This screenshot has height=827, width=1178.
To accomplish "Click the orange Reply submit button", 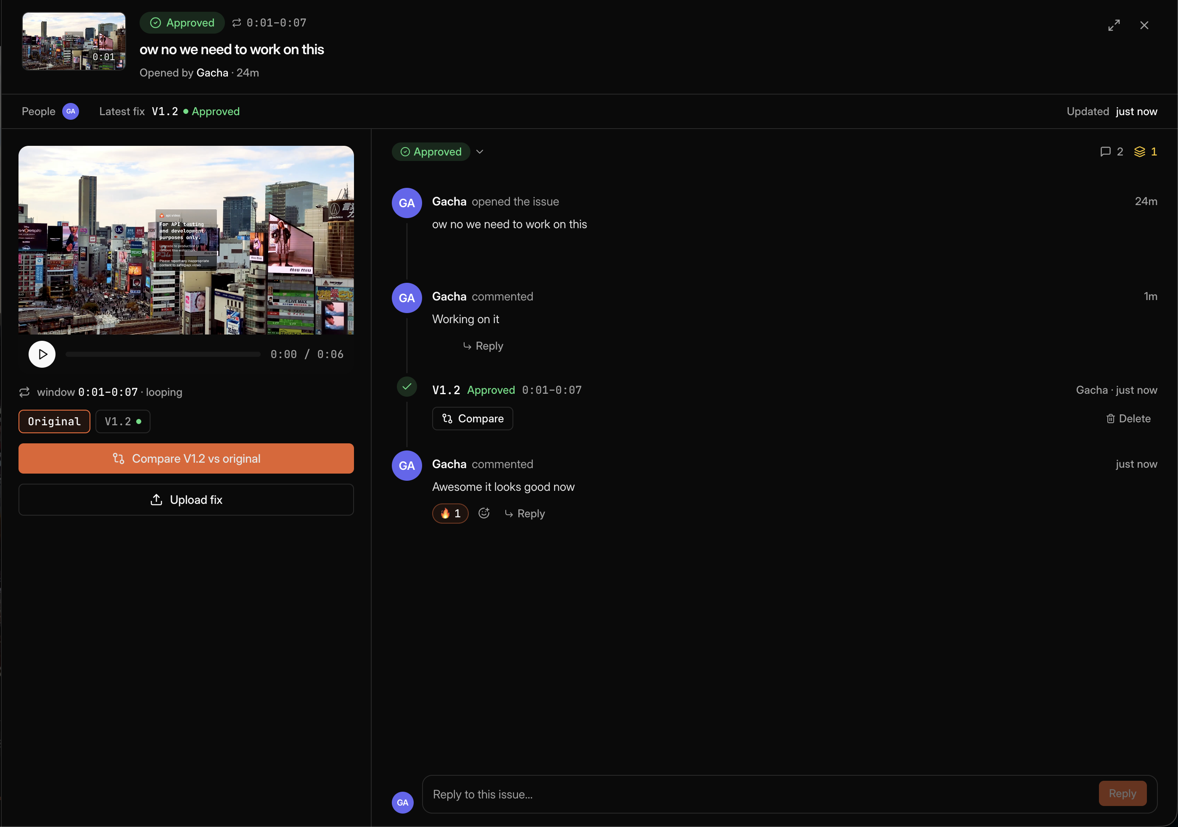I will click(x=1122, y=794).
